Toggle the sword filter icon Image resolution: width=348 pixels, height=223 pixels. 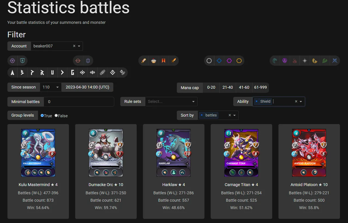coord(144,61)
